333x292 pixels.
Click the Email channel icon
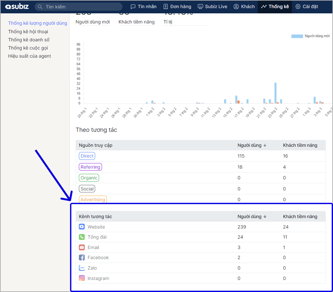(x=82, y=247)
